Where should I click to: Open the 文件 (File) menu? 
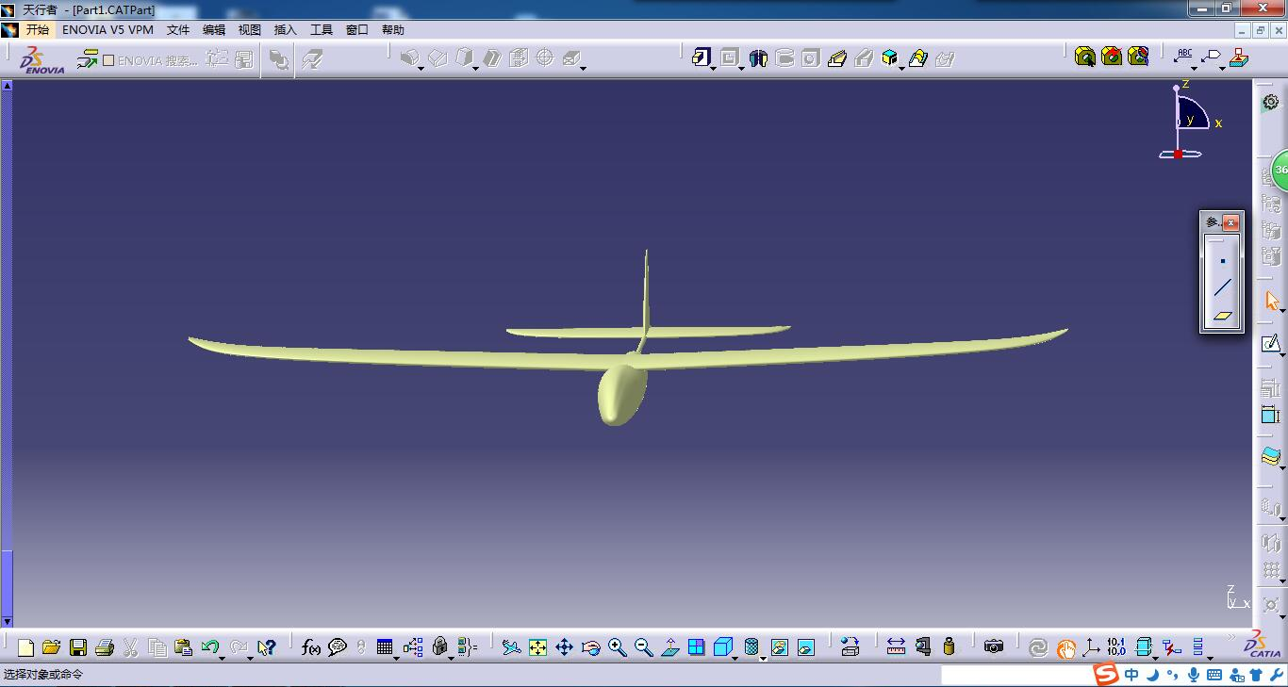coord(178,30)
